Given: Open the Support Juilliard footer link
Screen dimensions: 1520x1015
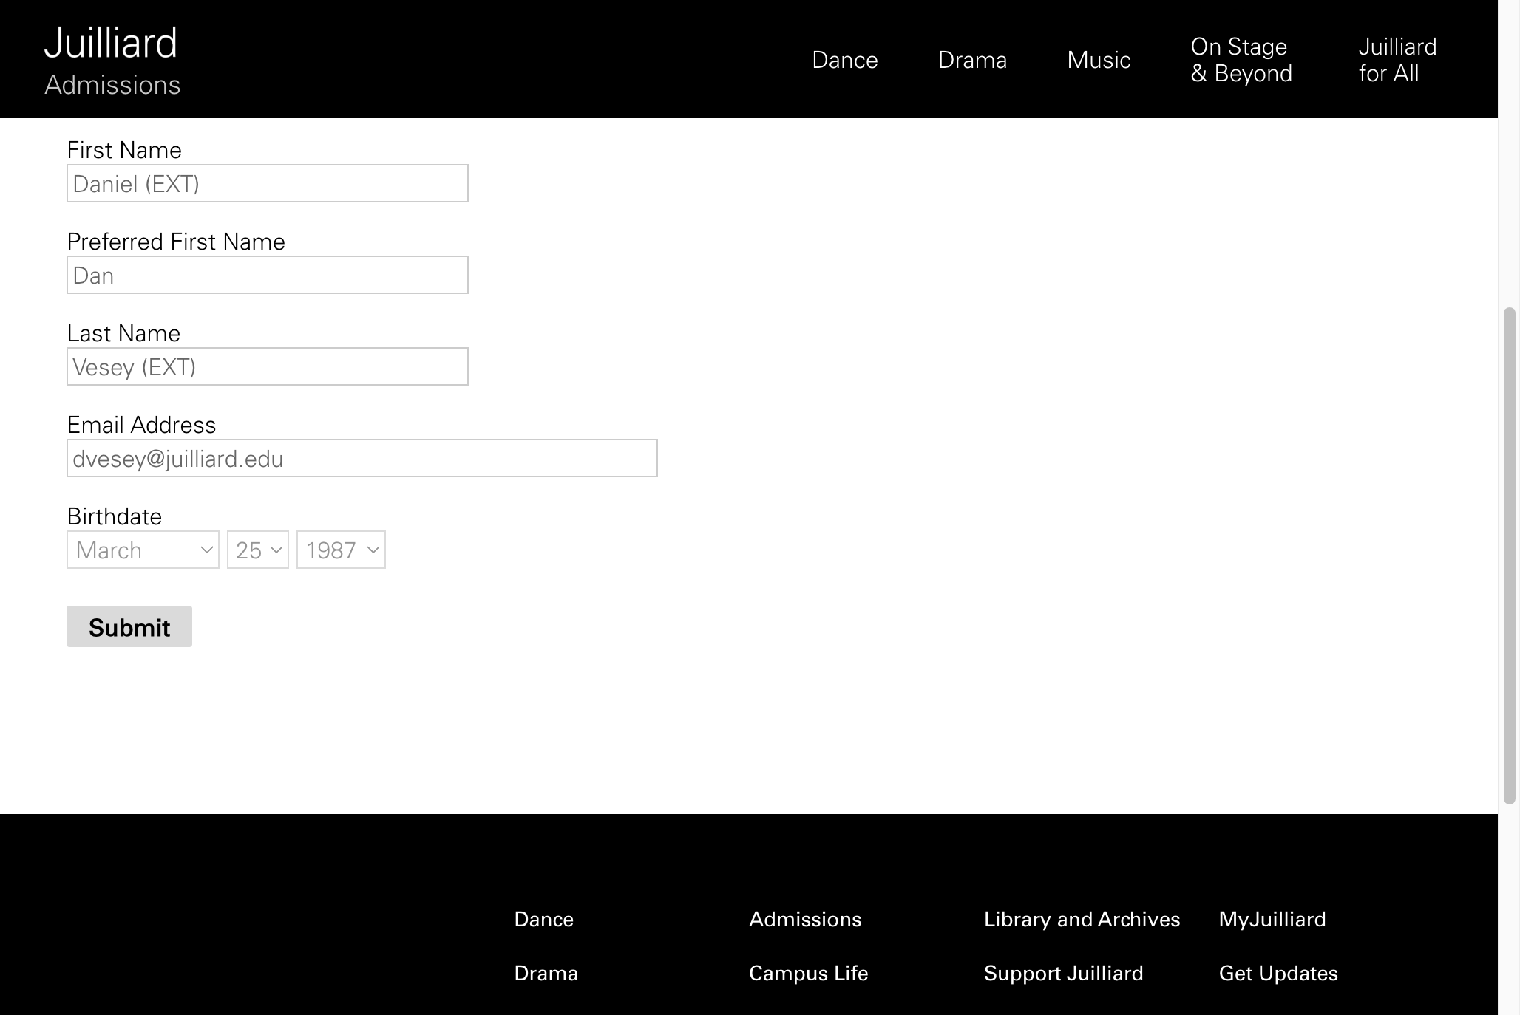Looking at the screenshot, I should click(1064, 973).
